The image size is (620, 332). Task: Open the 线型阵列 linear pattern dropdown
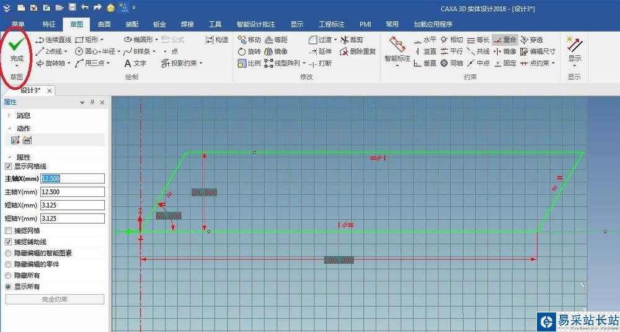pos(304,63)
